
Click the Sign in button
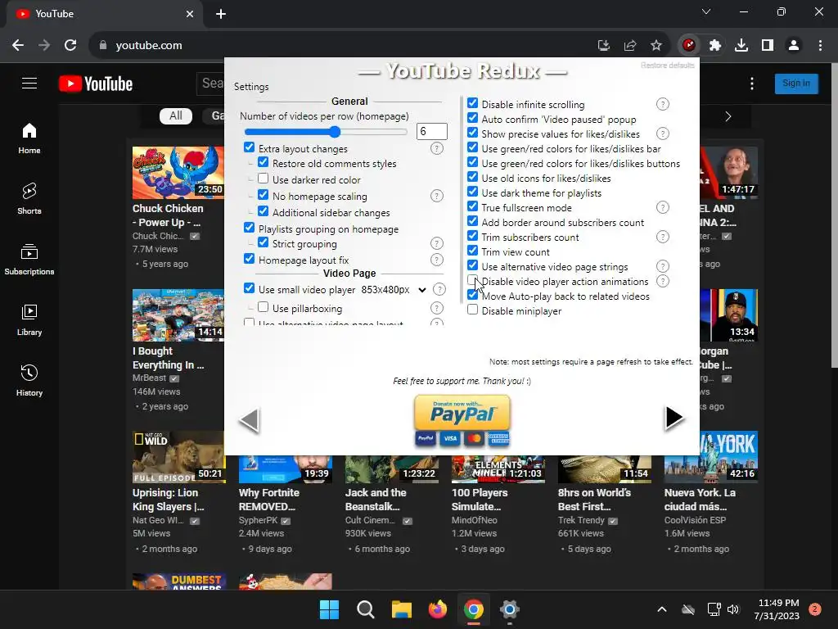pyautogui.click(x=796, y=84)
